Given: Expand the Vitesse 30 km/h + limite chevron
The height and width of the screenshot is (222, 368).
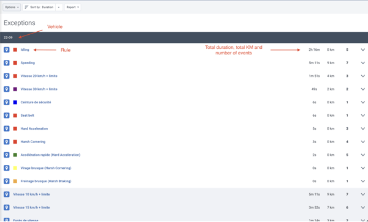Looking at the screenshot, I should point(363,89).
